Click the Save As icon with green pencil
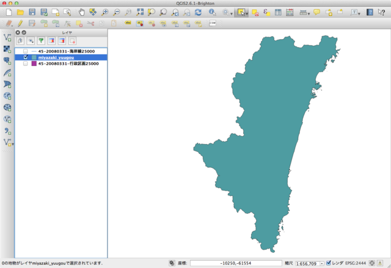This screenshot has height=268, width=391. pos(44,12)
